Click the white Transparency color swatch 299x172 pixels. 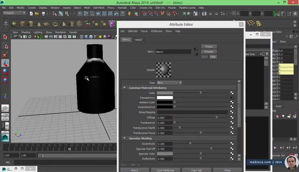point(165,97)
